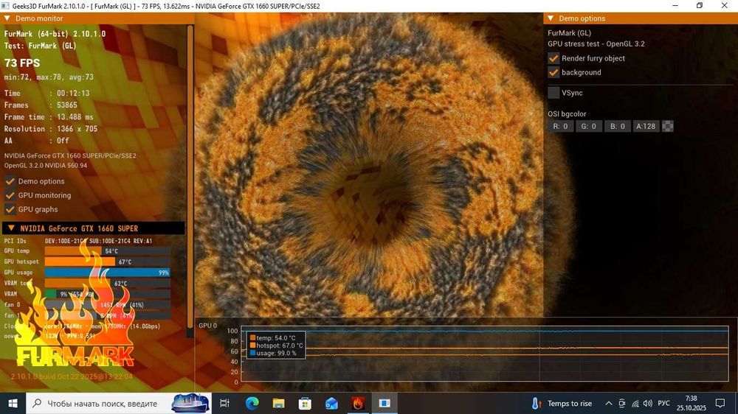Click the Frames 53865 row
This screenshot has height=414, width=738.
pos(41,105)
